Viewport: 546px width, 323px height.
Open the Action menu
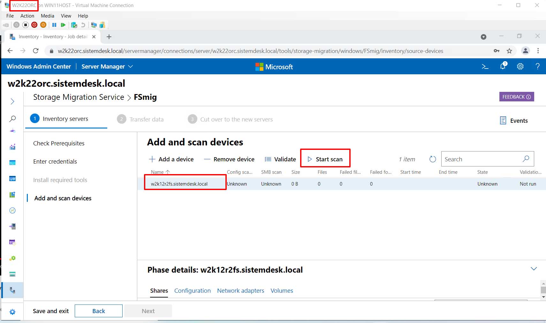pyautogui.click(x=27, y=16)
